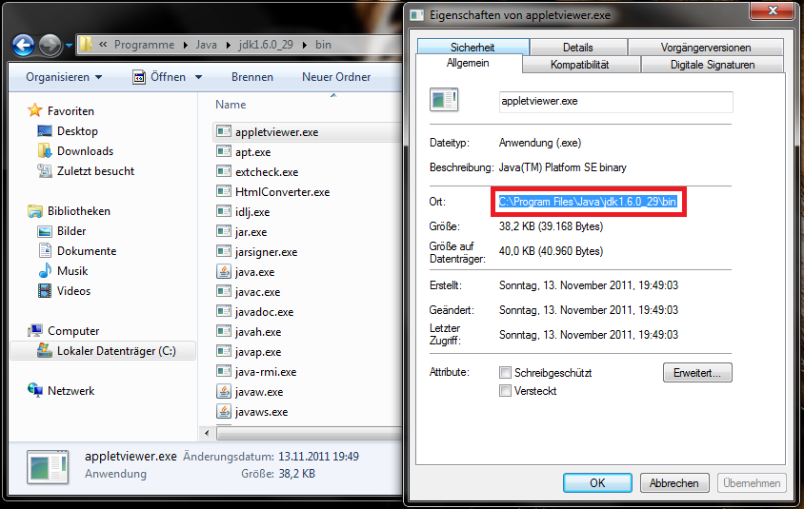Click the Downloads folder icon in Favoriten
This screenshot has width=804, height=509.
pos(45,151)
